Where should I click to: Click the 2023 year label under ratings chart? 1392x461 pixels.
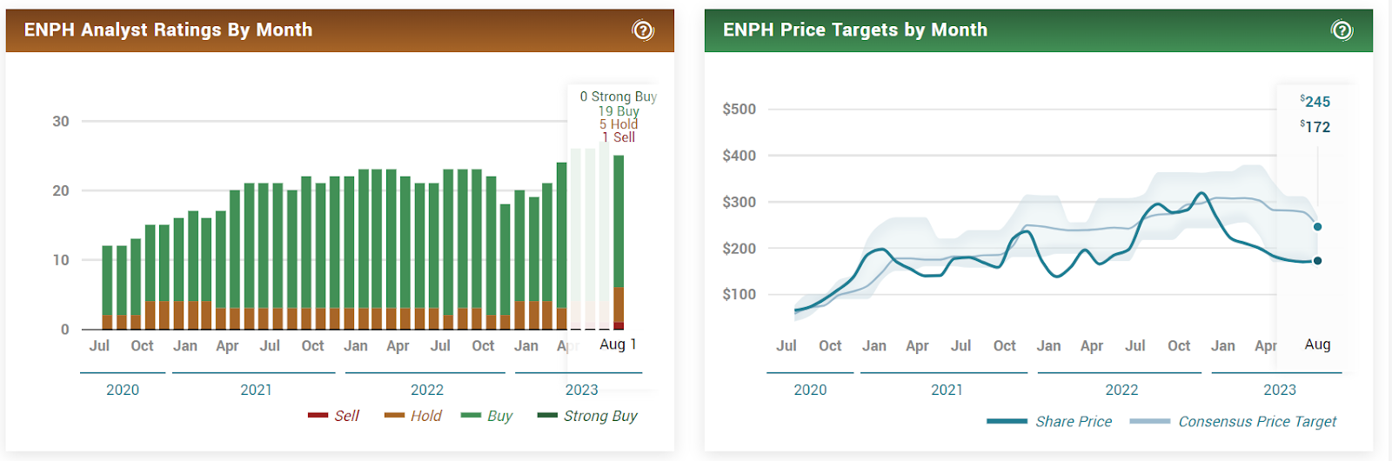[x=582, y=390]
